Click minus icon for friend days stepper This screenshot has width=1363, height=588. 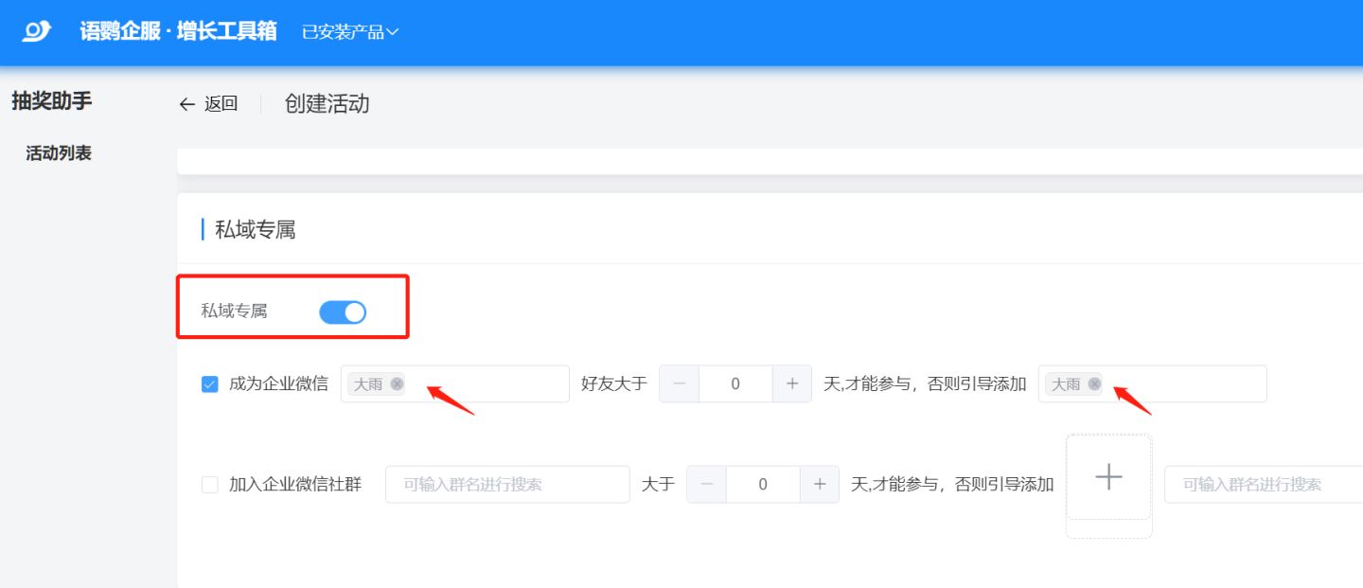point(679,383)
